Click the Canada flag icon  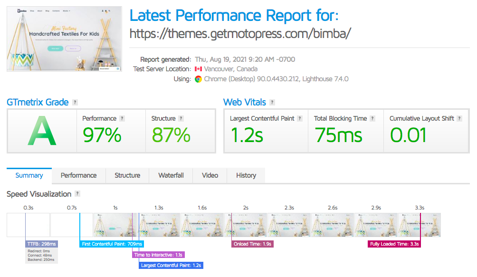[x=198, y=69]
